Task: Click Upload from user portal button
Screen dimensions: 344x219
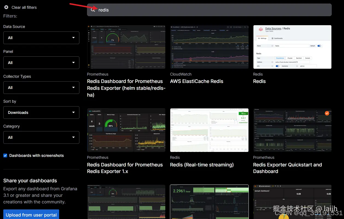Action: [x=31, y=215]
